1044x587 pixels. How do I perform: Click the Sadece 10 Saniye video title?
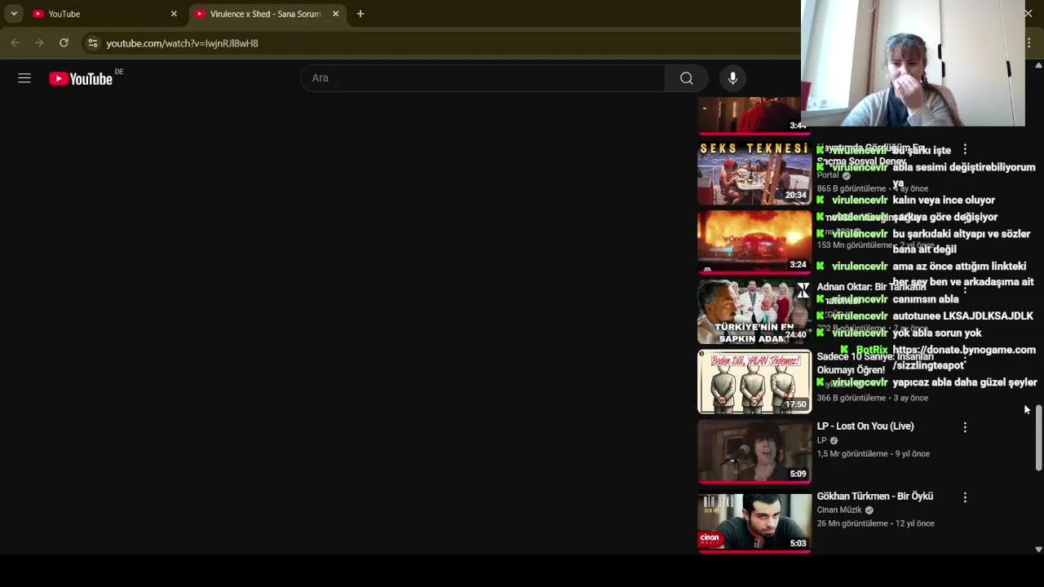875,363
